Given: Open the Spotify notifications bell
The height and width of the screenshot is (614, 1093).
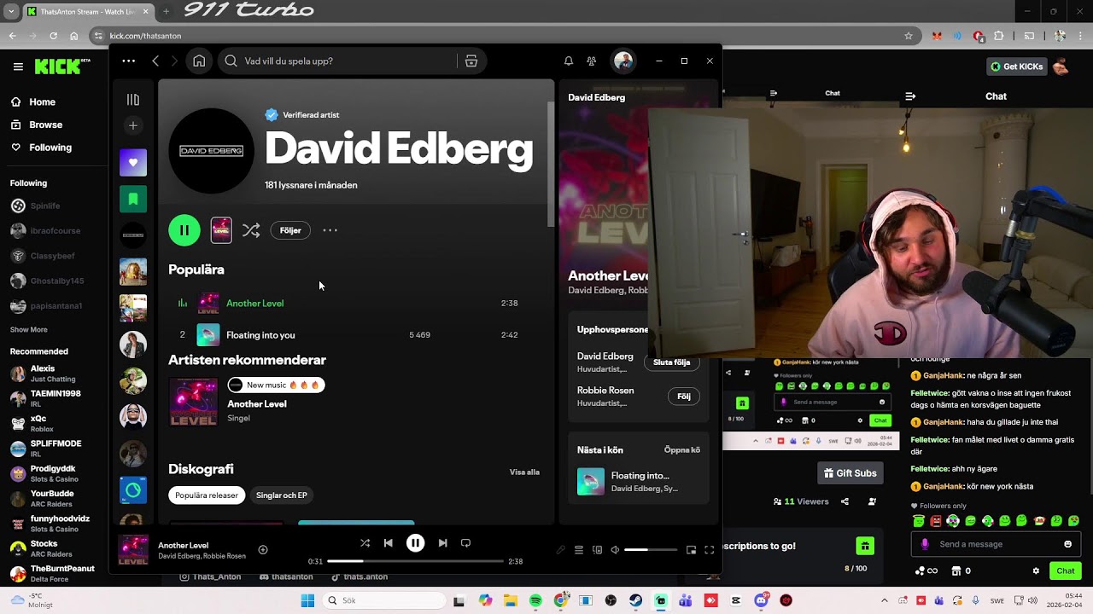Looking at the screenshot, I should 568,61.
